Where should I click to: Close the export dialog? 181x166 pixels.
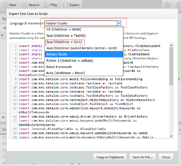click(166, 157)
